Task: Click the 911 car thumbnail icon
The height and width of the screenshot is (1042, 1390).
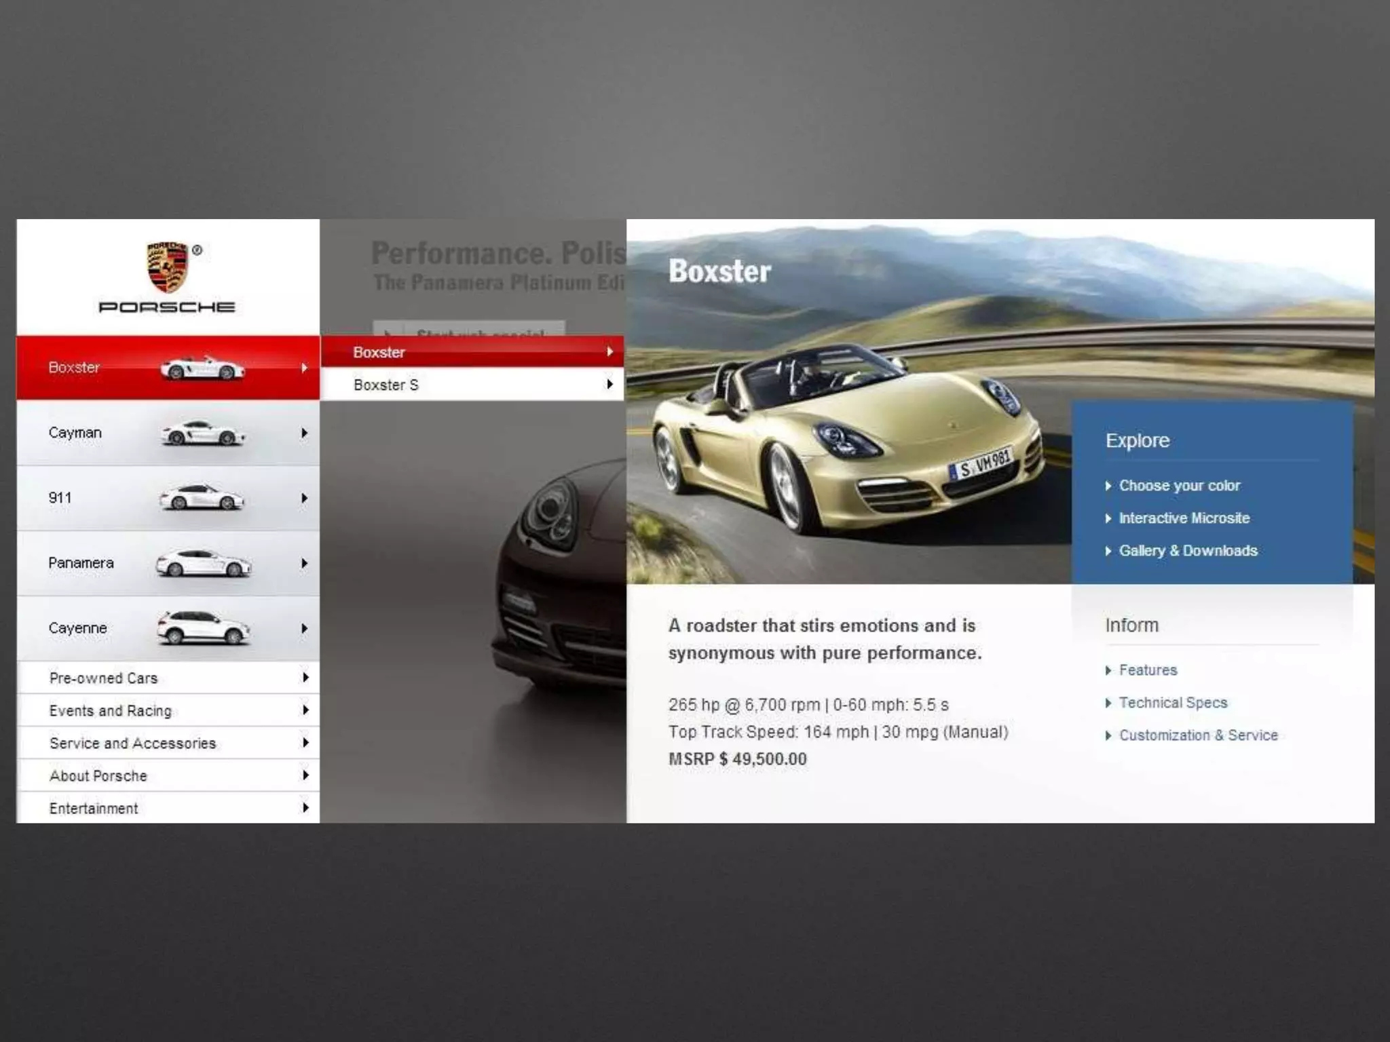Action: pos(202,498)
